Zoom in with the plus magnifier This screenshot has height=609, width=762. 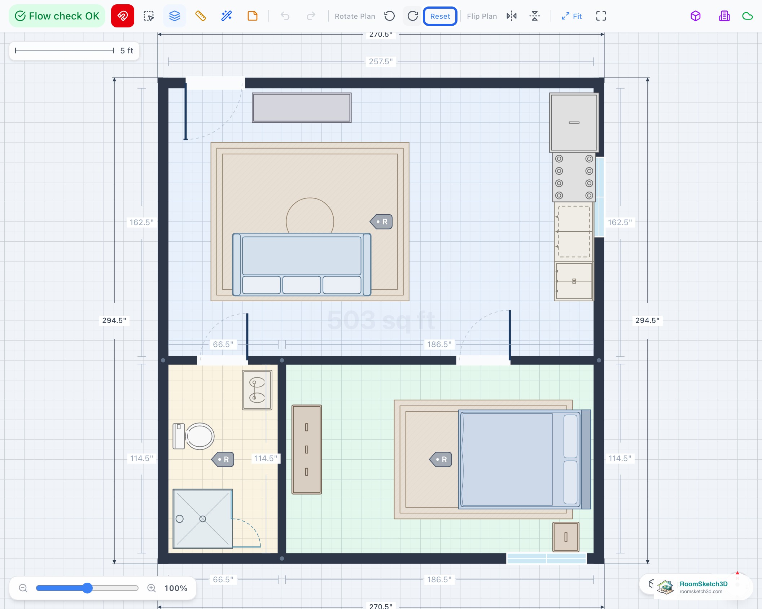[x=152, y=588]
